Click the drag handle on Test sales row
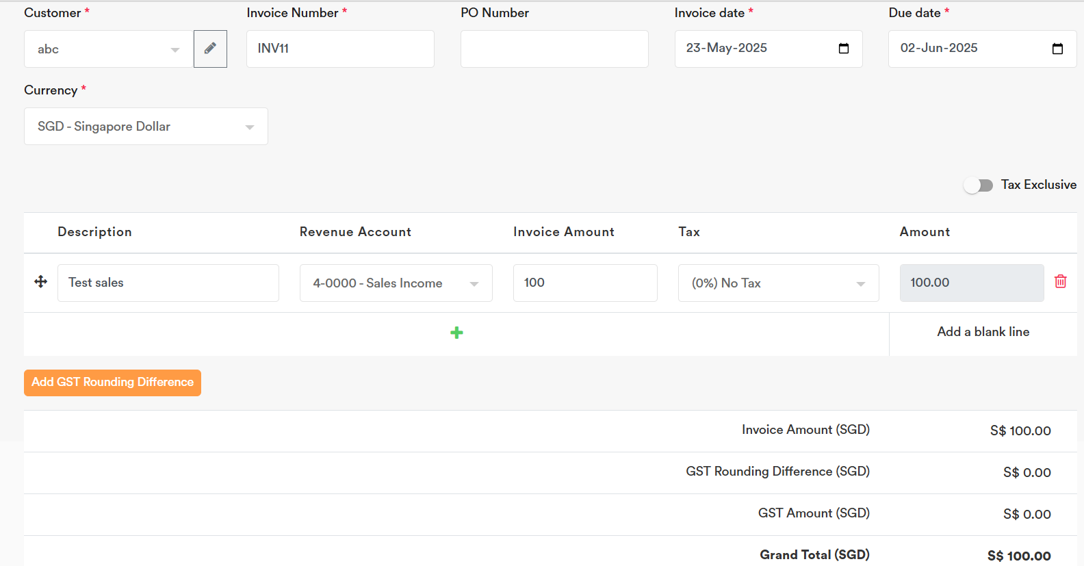Screen dimensions: 1084x566 41,282
